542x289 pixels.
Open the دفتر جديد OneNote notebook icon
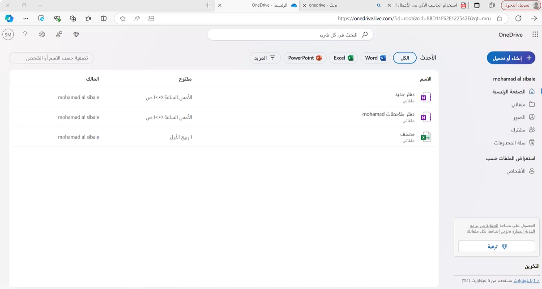coord(426,97)
